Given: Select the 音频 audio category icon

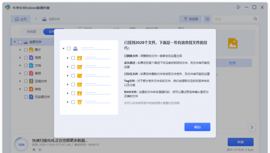Looking at the screenshot, I should [x=31, y=73].
